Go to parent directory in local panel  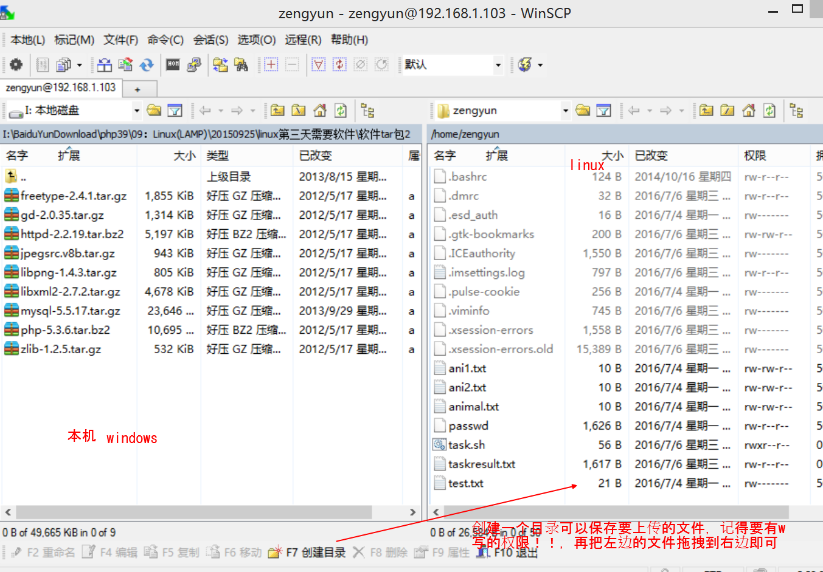277,110
